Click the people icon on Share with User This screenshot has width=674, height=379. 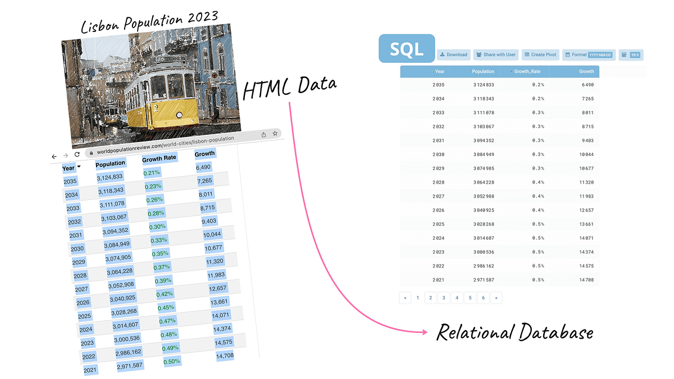coord(479,54)
